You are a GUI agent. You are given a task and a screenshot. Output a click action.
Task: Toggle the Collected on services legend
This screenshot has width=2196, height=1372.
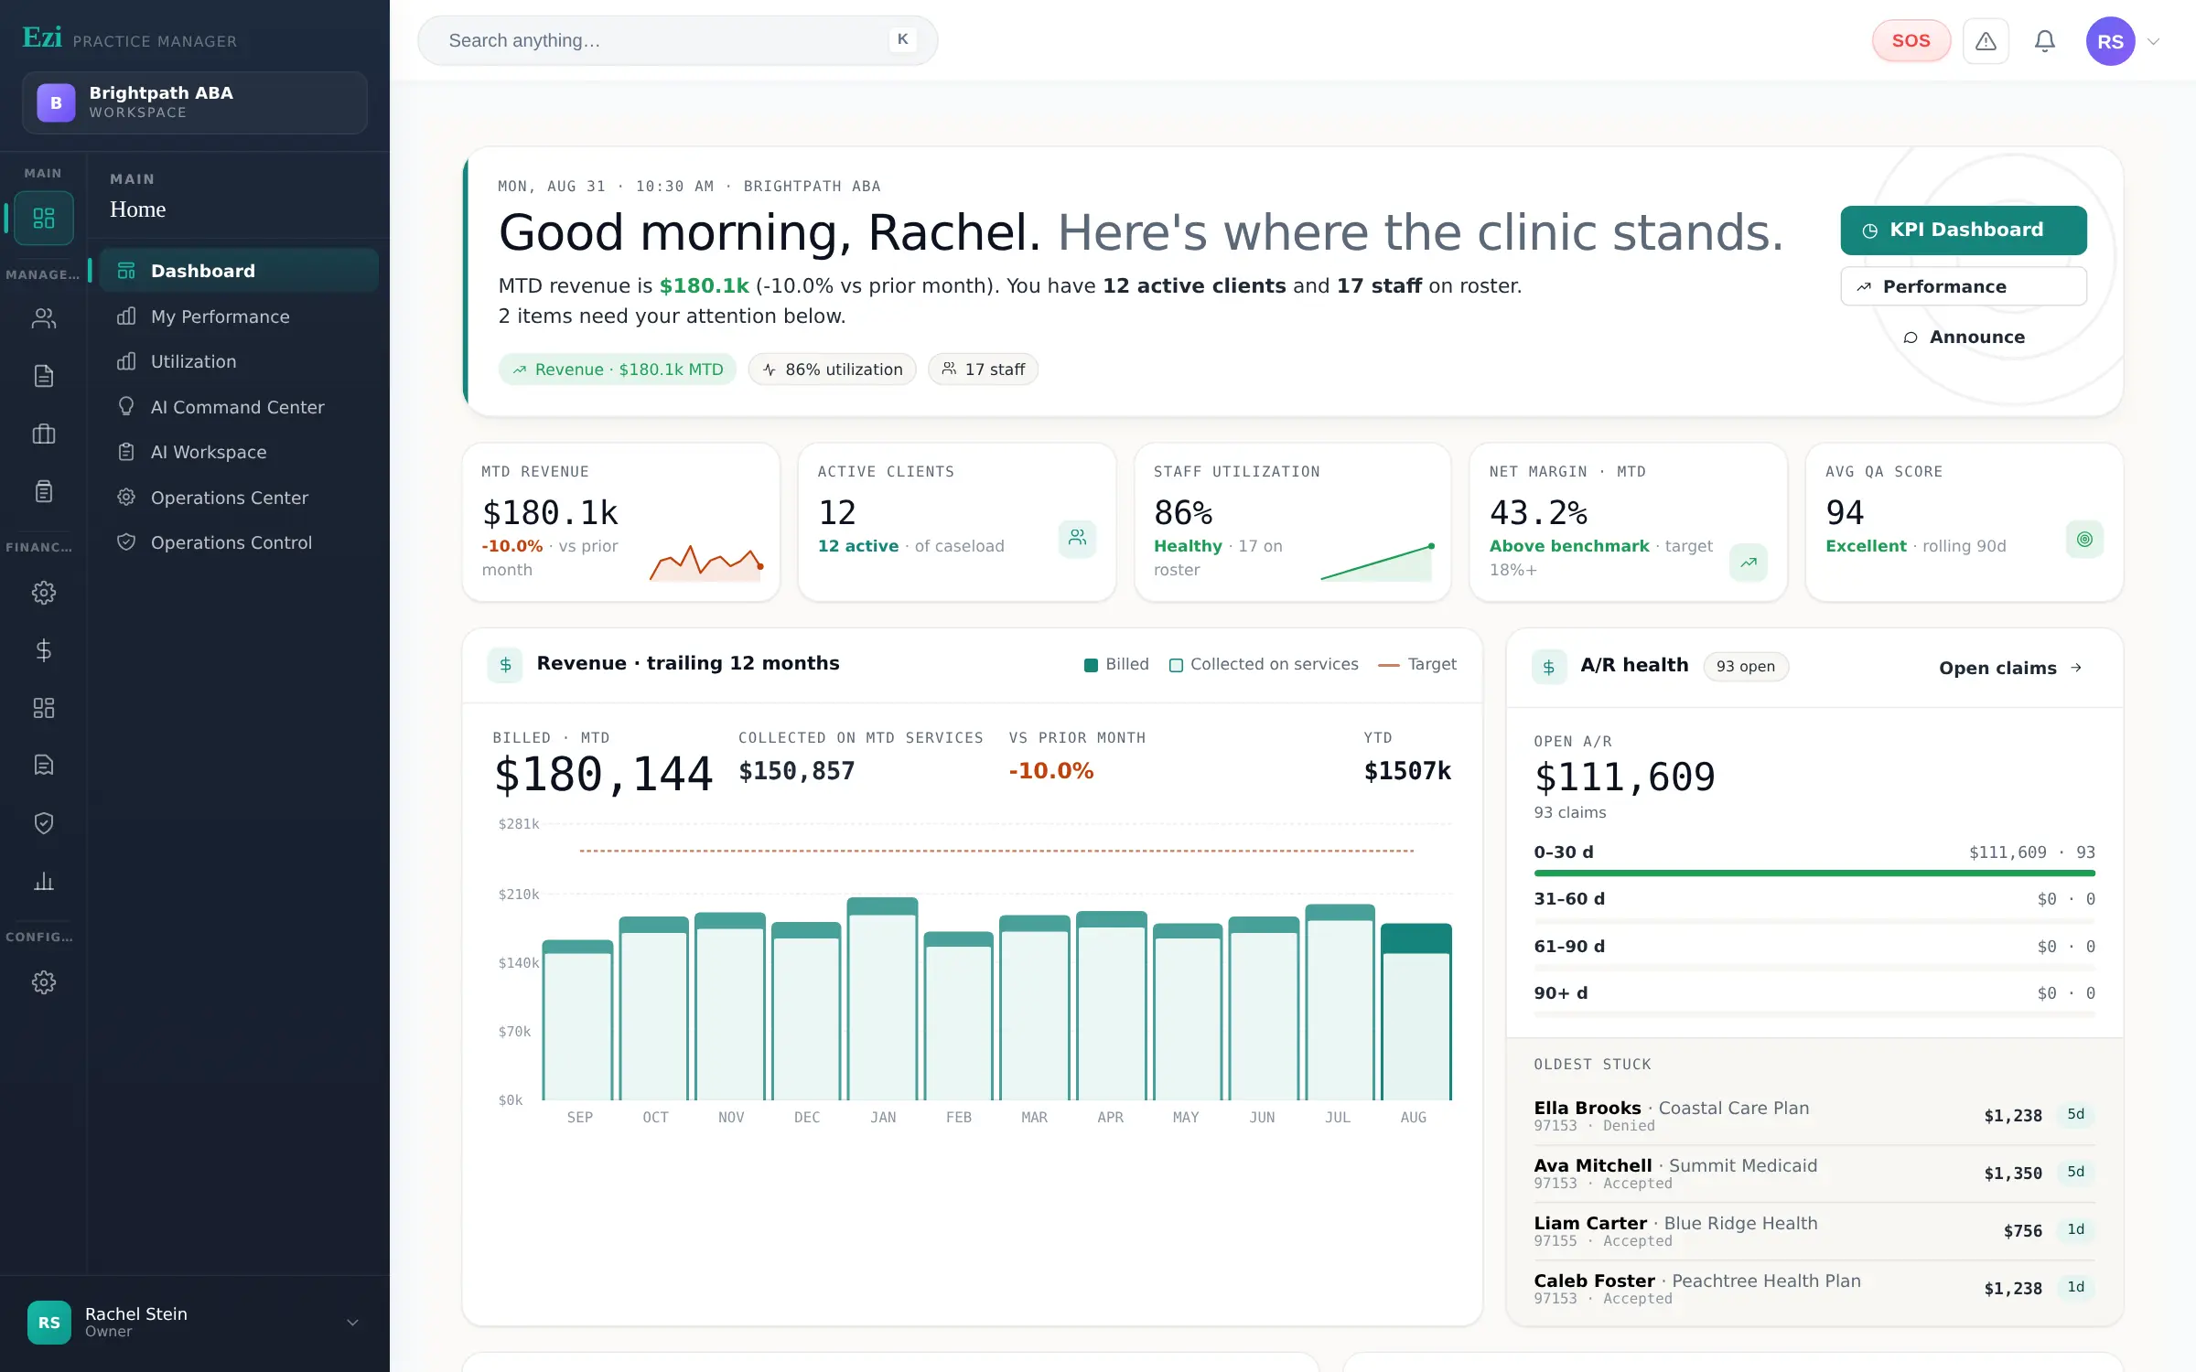pos(1264,664)
